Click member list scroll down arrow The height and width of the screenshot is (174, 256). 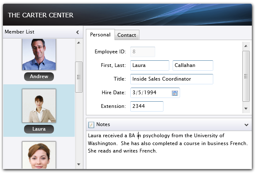tap(79, 164)
